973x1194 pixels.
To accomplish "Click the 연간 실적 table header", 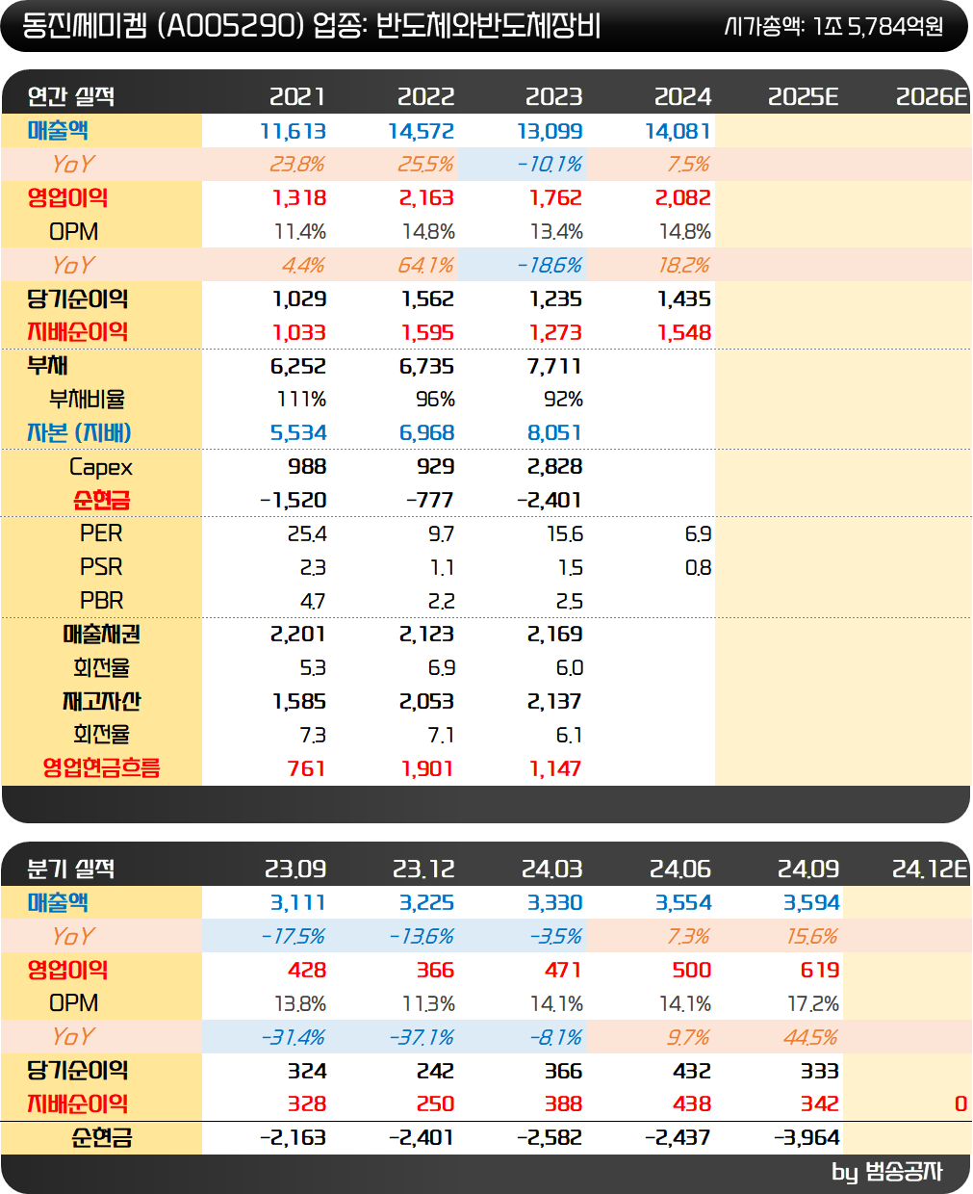I will pos(71,96).
